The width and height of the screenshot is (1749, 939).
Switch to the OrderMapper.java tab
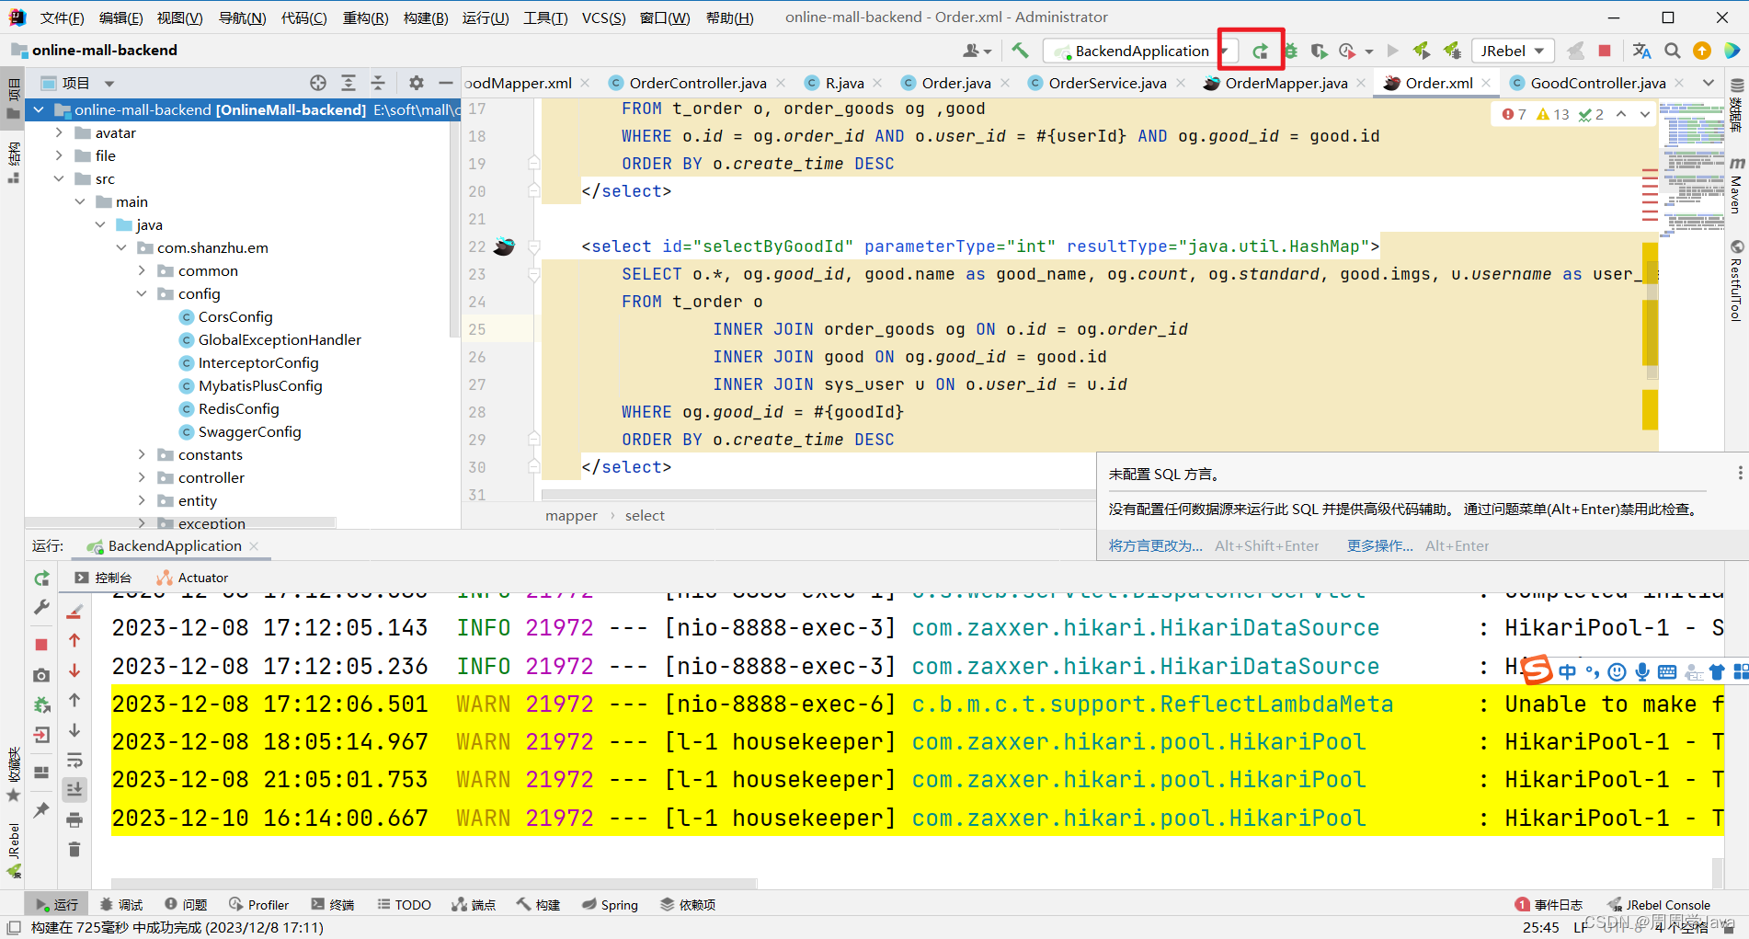tap(1286, 83)
